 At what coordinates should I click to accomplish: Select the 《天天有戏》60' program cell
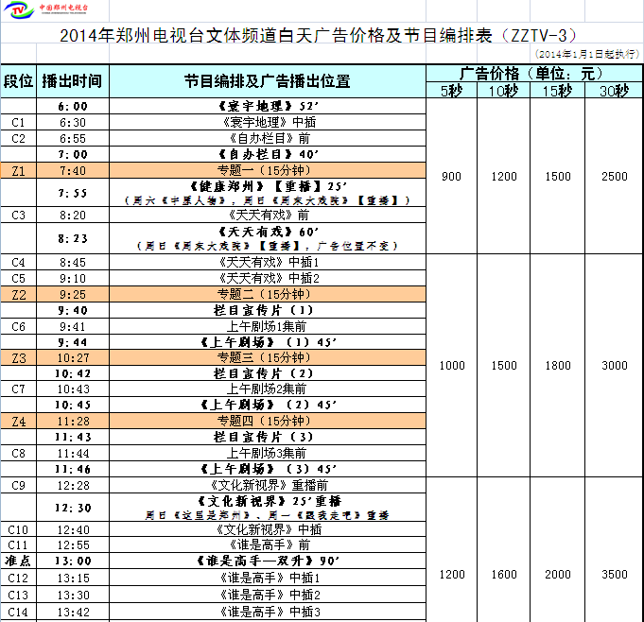click(268, 238)
